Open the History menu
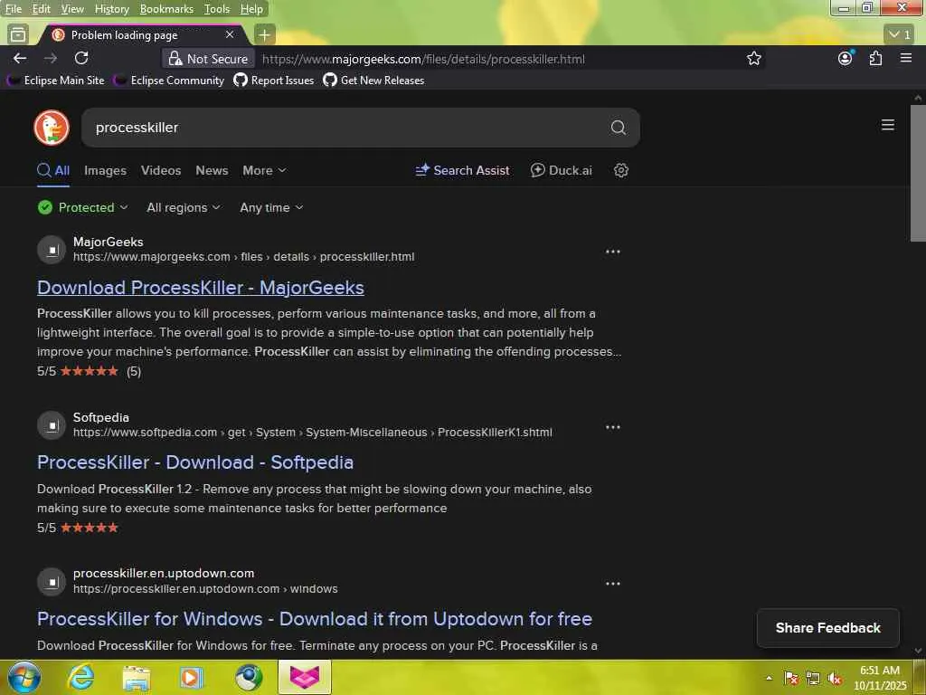Image resolution: width=926 pixels, height=695 pixels. [x=111, y=9]
